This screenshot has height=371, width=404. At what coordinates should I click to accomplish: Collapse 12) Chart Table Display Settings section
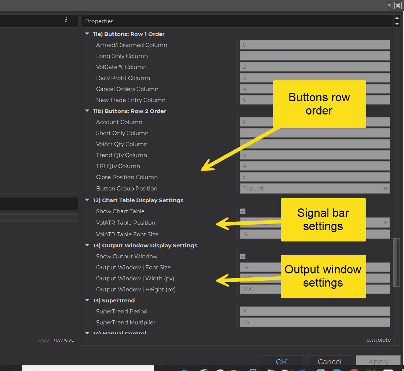(87, 200)
